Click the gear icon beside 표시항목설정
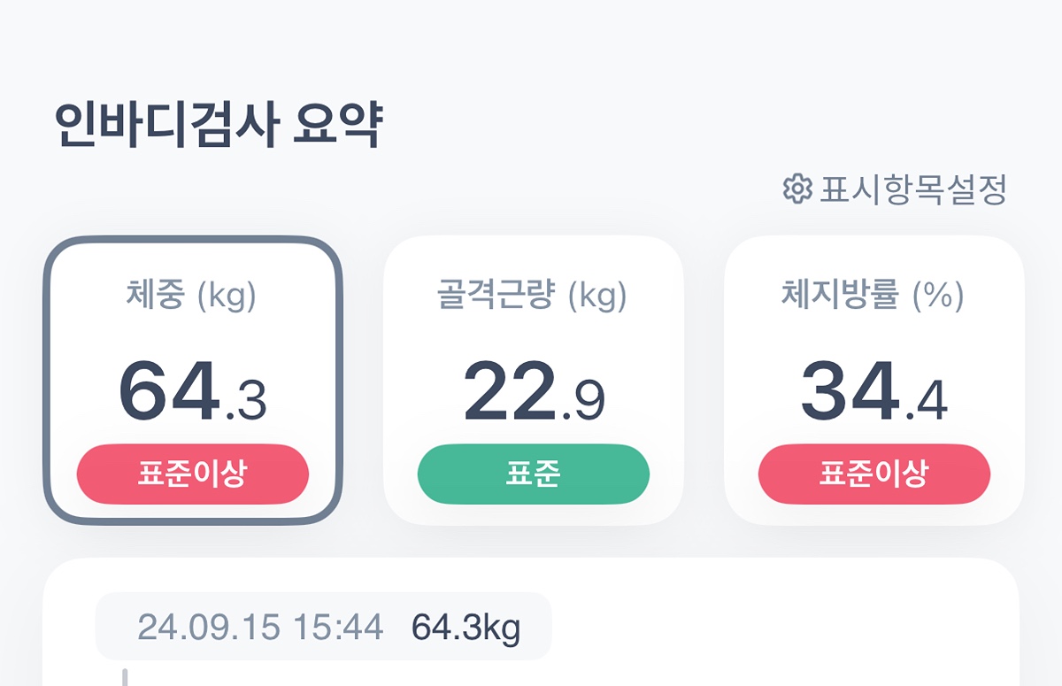The height and width of the screenshot is (686, 1062). [x=797, y=189]
